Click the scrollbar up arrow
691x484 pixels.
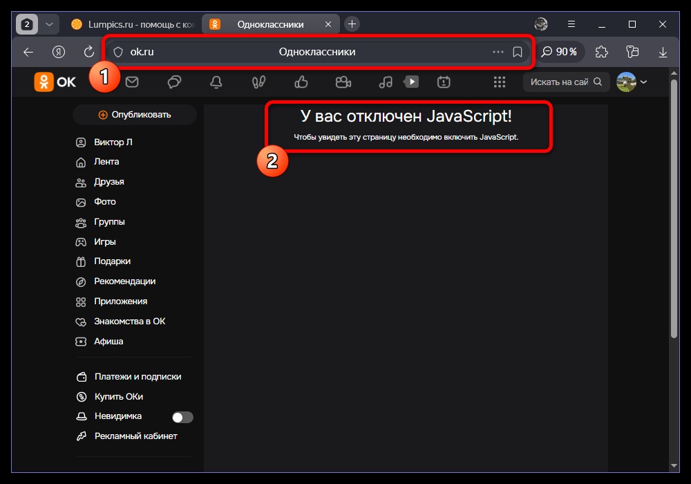pos(673,73)
